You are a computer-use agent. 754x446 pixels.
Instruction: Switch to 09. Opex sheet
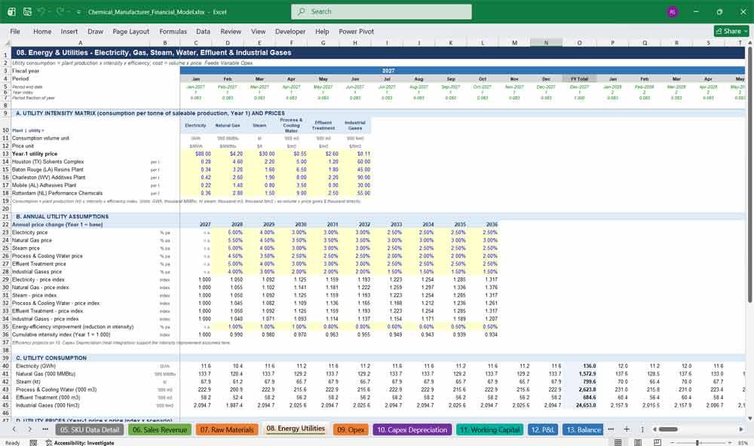click(351, 429)
